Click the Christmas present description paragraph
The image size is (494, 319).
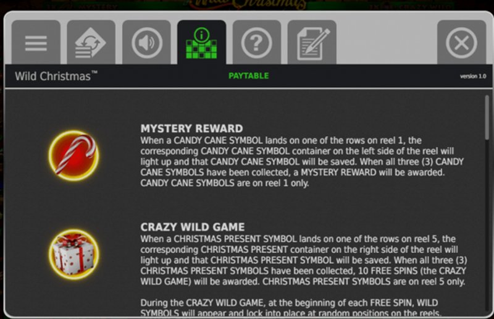tap(304, 260)
